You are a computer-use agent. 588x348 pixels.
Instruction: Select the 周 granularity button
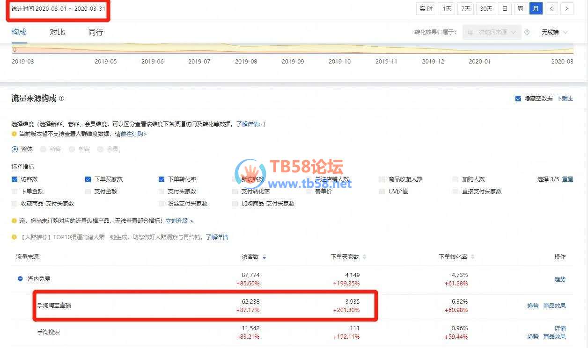point(520,8)
